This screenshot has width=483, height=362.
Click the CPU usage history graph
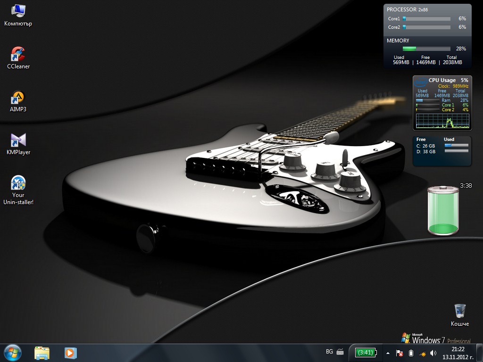(x=442, y=121)
